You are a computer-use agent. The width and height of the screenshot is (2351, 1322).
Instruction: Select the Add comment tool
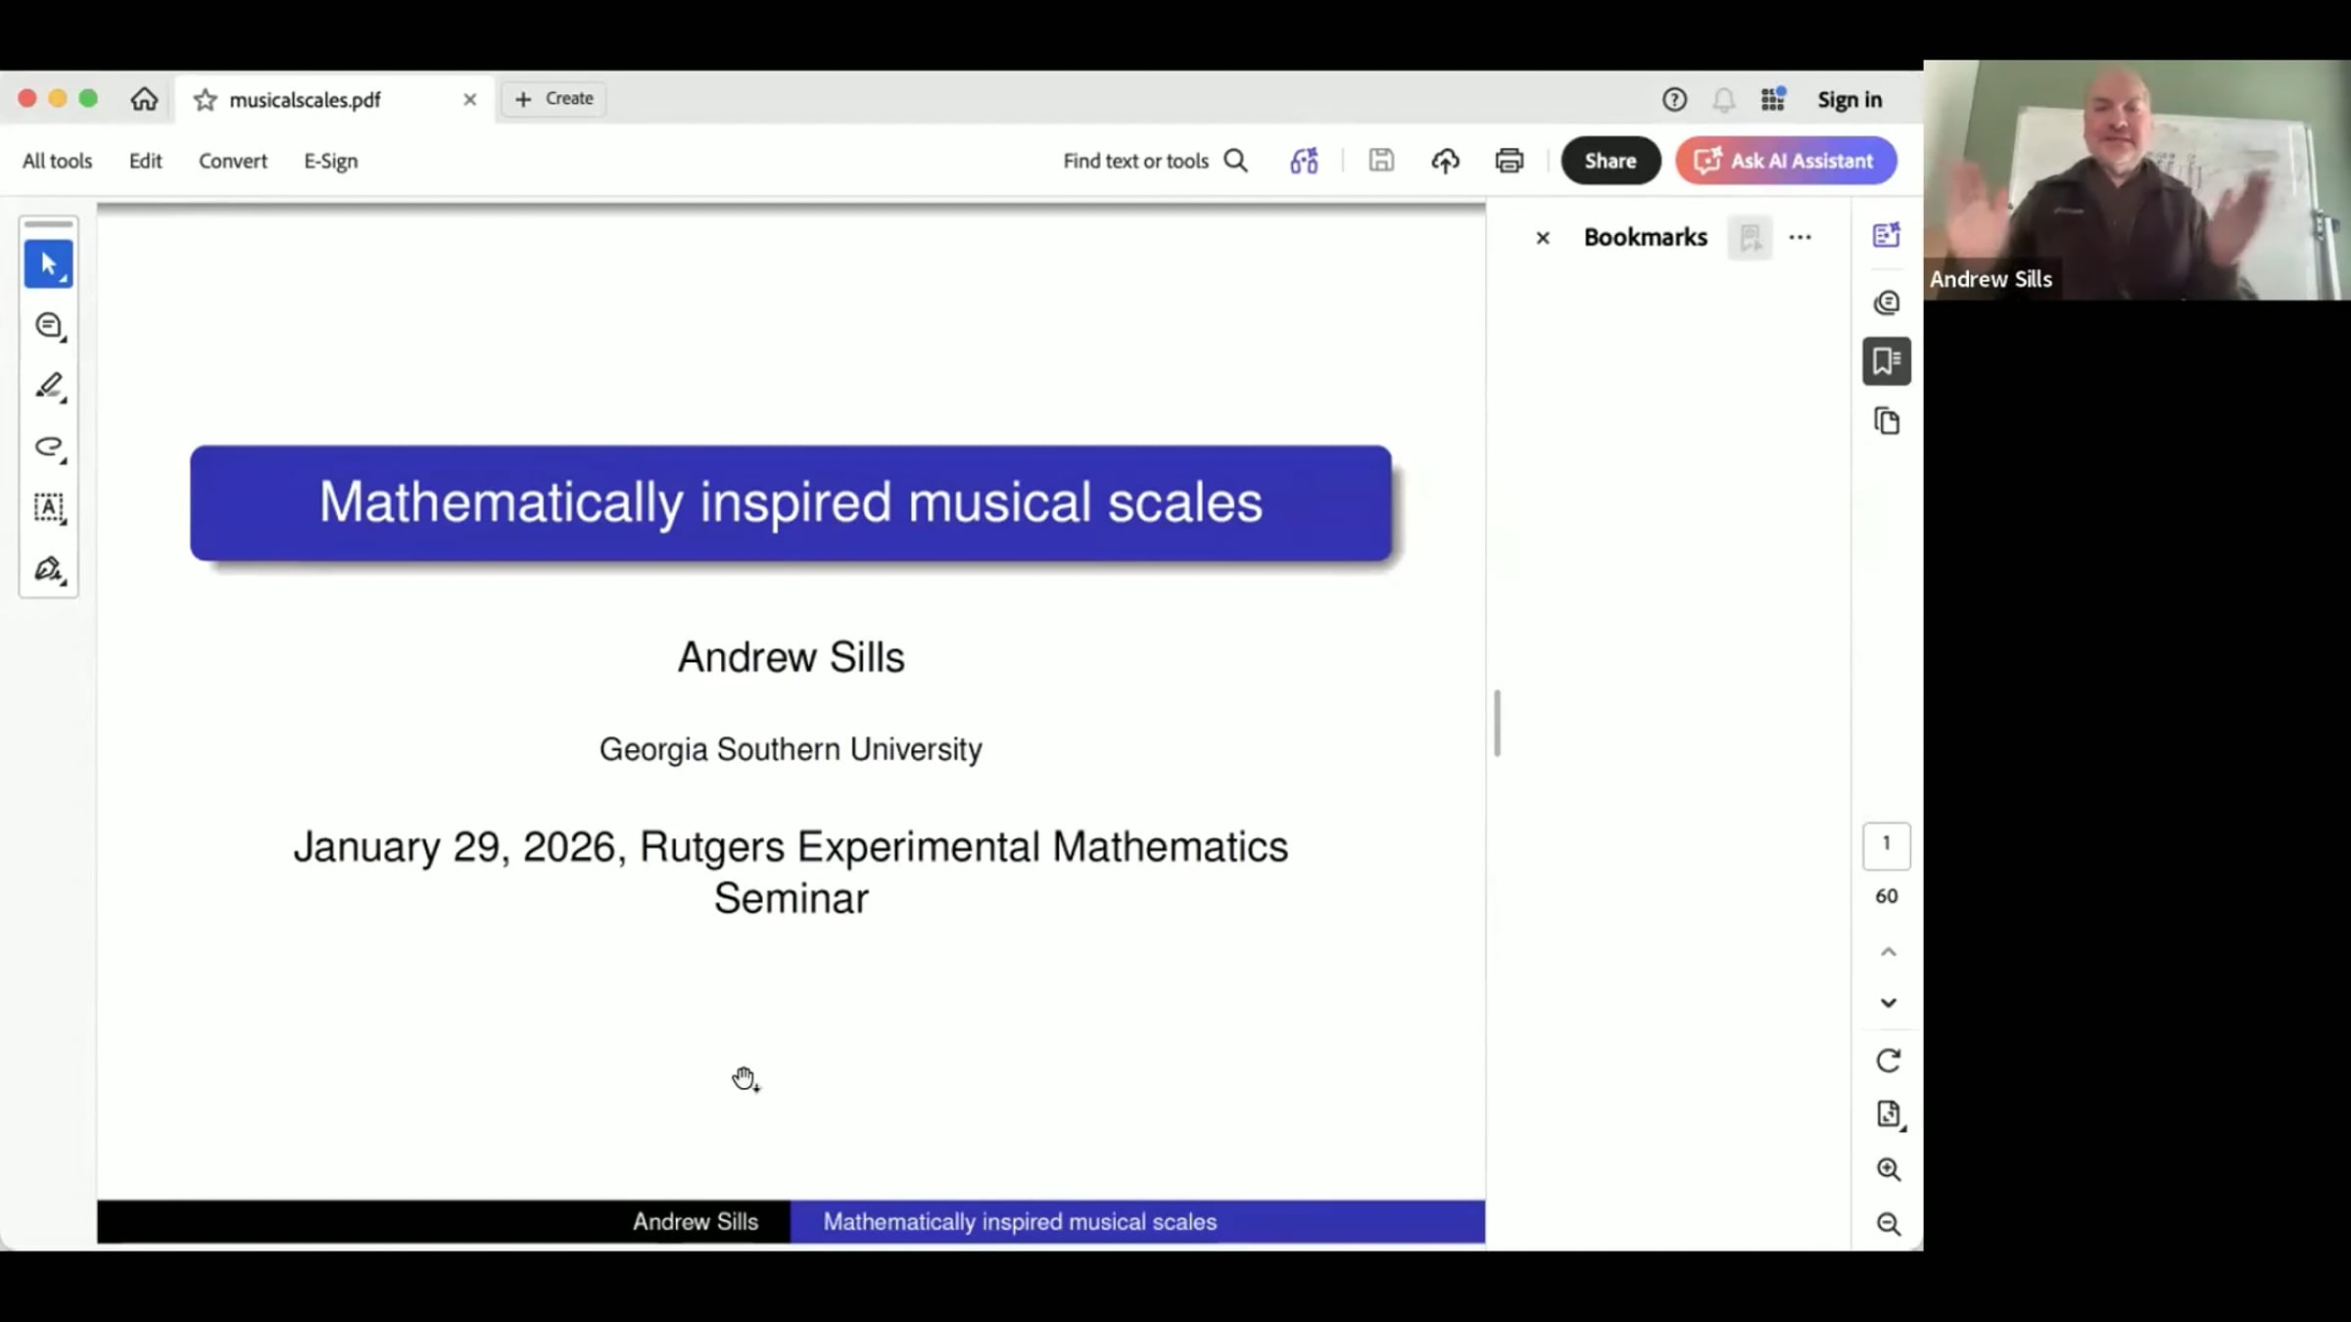point(49,326)
